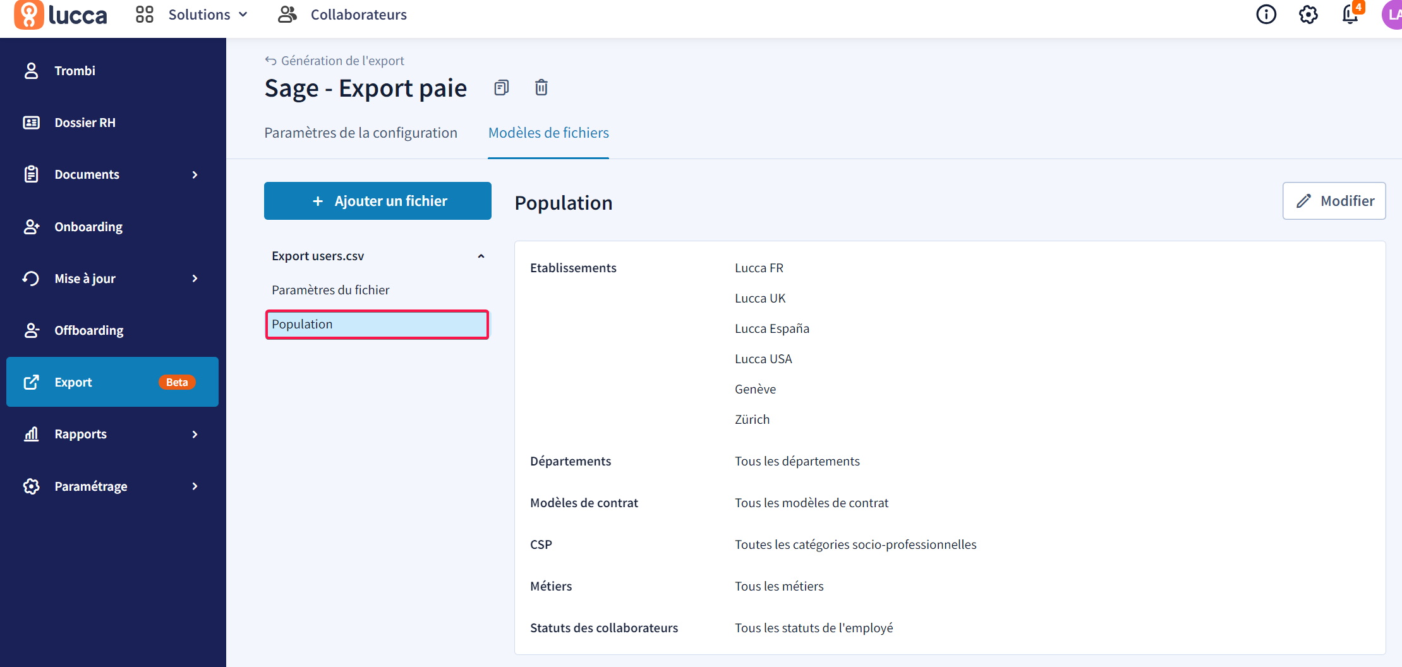1402x667 pixels.
Task: Click the Rapports chart icon
Action: tap(31, 434)
